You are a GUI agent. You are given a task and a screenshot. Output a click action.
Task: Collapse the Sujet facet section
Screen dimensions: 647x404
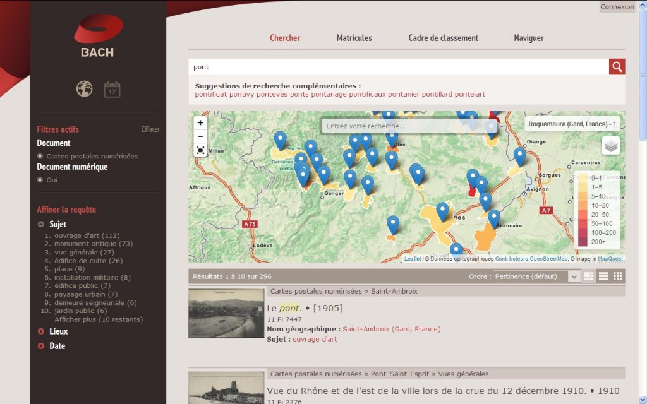[41, 224]
